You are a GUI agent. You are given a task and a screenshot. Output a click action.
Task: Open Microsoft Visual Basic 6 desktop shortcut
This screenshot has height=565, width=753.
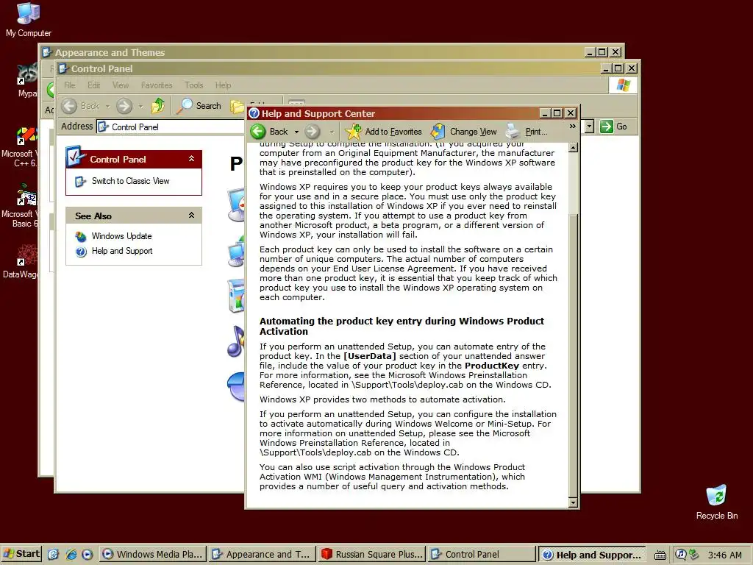tap(19, 206)
